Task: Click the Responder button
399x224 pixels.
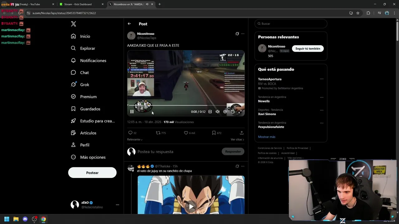Action: pos(233,152)
